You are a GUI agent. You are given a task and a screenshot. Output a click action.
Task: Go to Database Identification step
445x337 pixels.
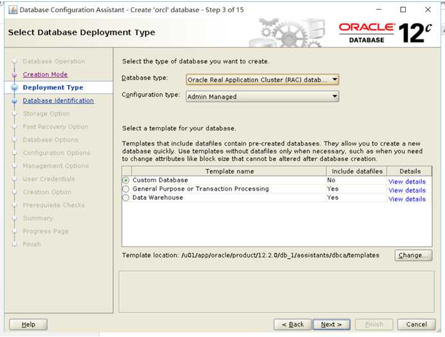pos(58,100)
